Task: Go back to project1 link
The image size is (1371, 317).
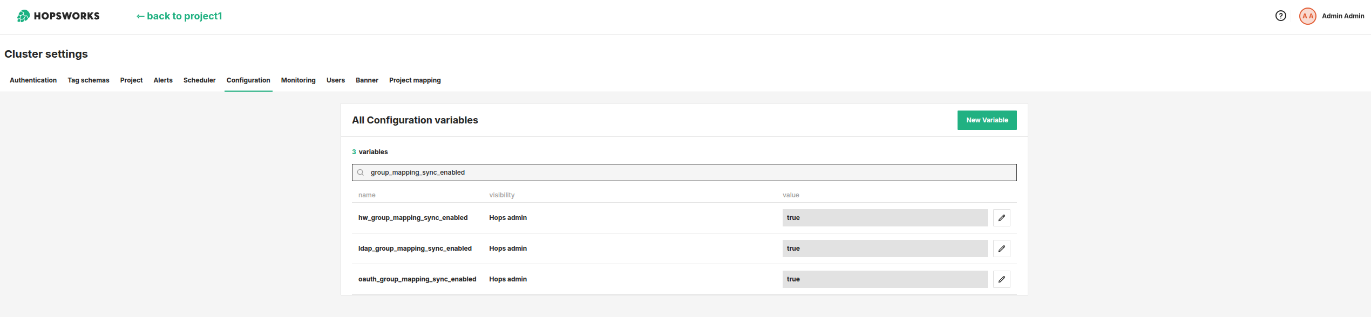Action: (179, 16)
